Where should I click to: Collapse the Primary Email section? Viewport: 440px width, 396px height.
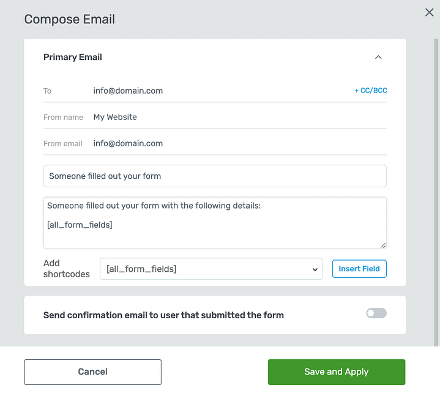378,57
